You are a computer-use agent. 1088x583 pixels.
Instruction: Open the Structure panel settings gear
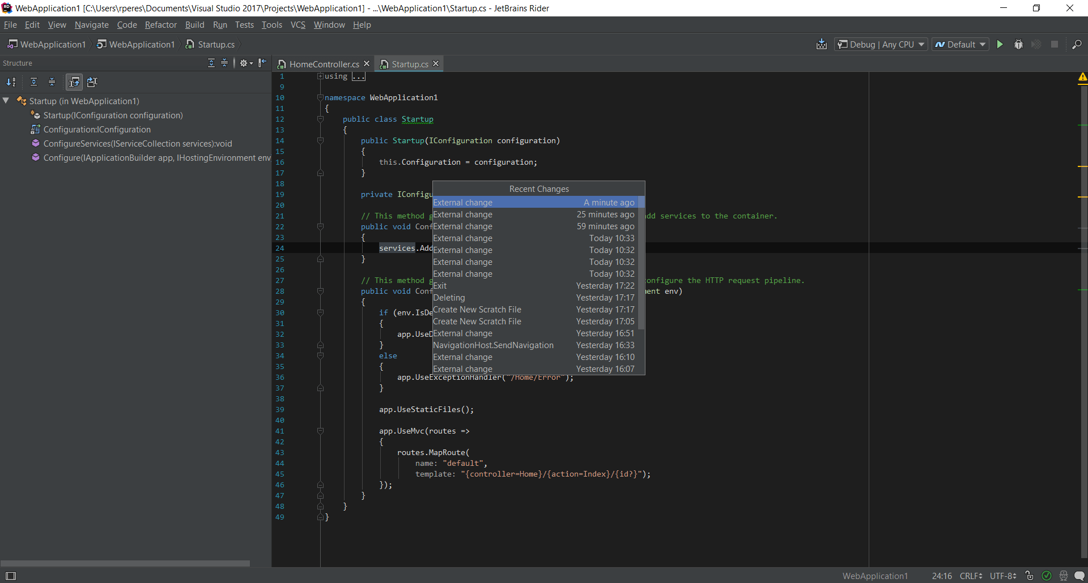(246, 63)
